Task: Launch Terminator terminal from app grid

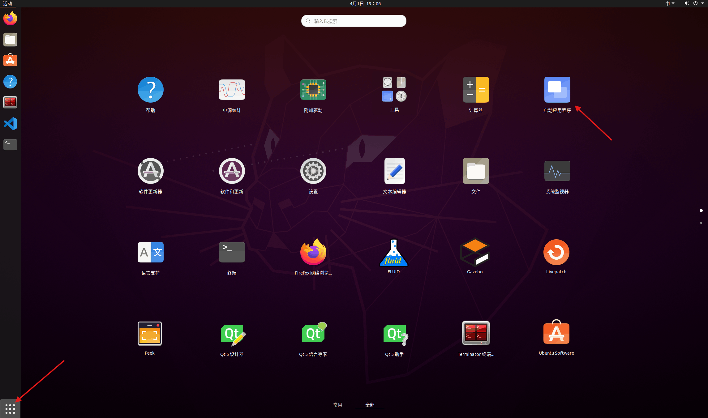Action: pyautogui.click(x=476, y=333)
